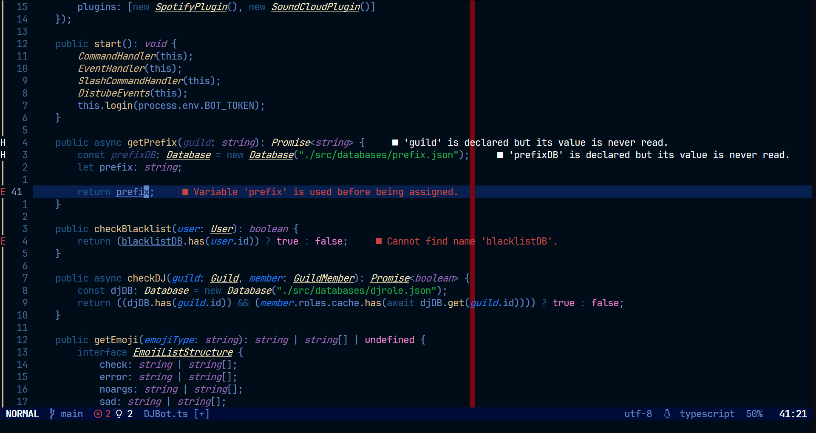816x433 pixels.
Task: Click the GuildMember type annotation
Action: 324,278
